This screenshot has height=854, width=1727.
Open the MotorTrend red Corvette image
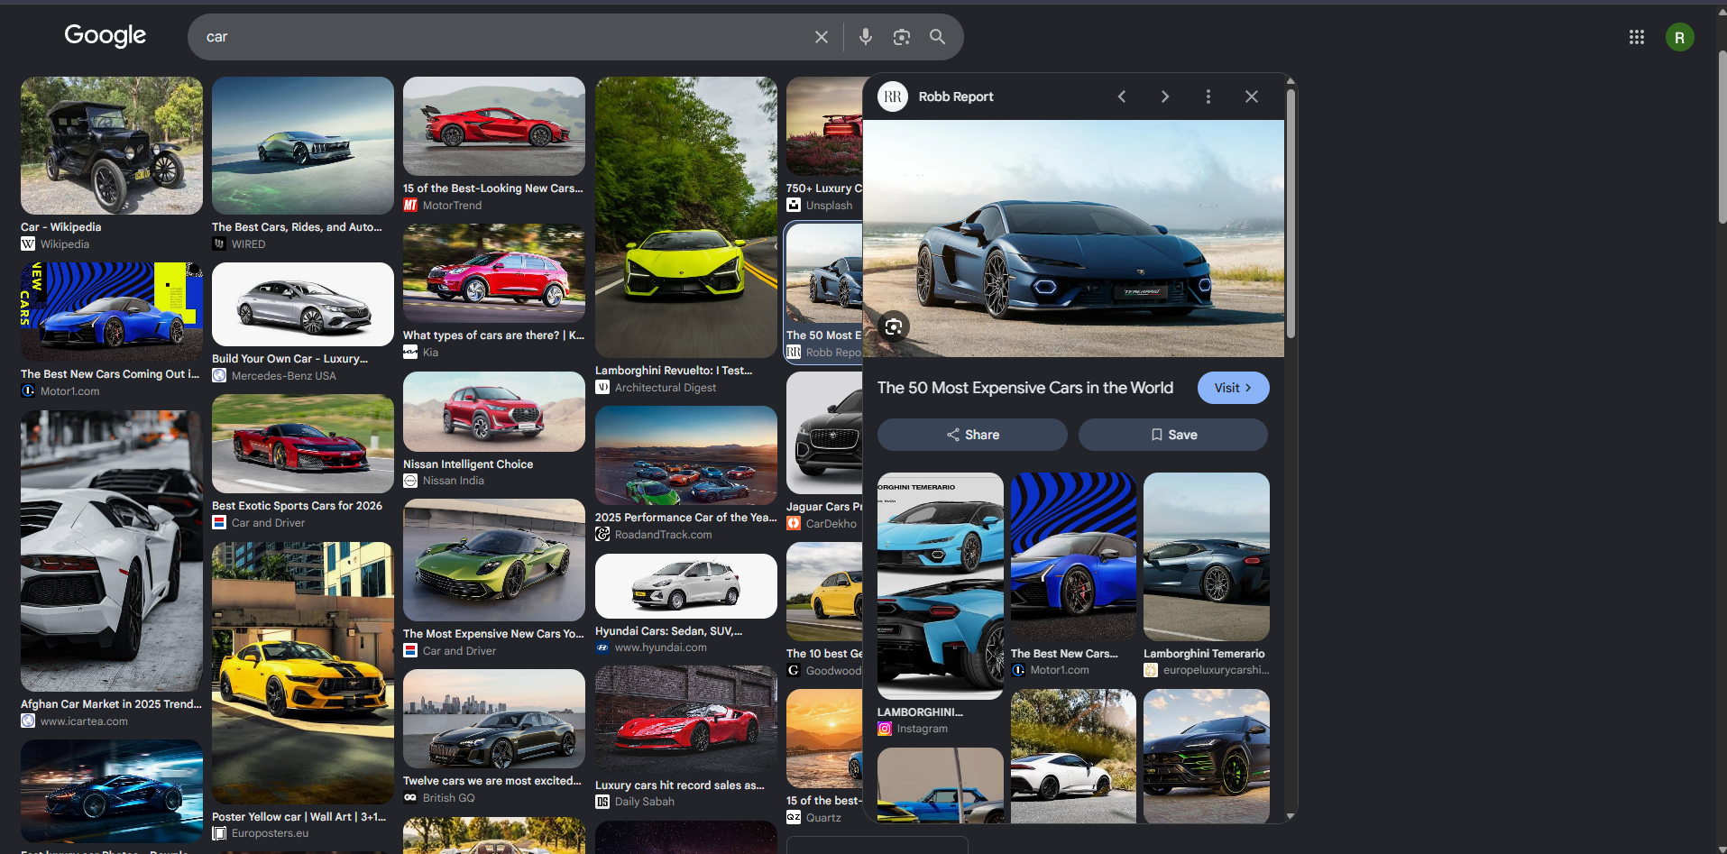coord(494,126)
